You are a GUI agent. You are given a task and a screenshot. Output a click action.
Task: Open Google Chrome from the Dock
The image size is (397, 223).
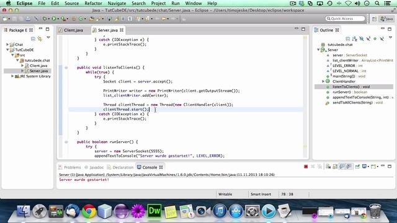(89, 211)
